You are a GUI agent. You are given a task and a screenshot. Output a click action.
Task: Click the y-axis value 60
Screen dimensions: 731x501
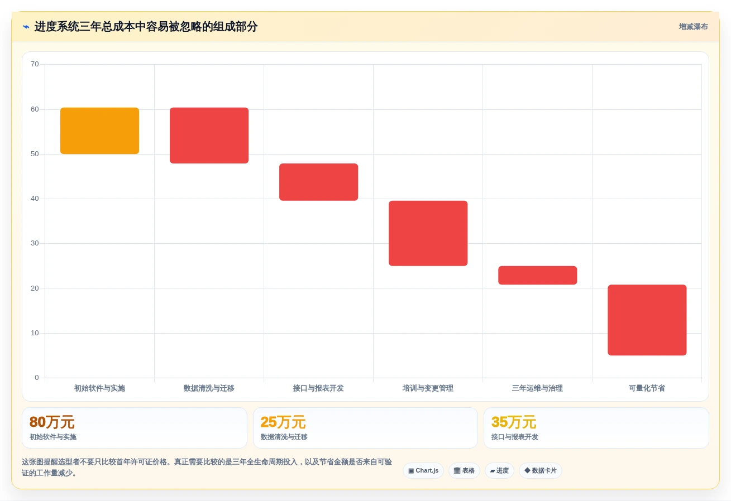pyautogui.click(x=35, y=109)
